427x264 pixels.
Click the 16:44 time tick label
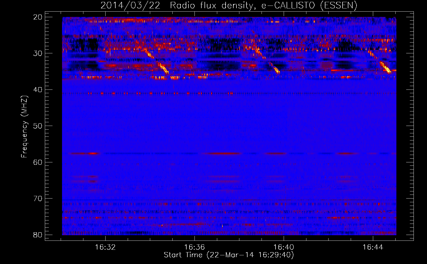(x=373, y=247)
